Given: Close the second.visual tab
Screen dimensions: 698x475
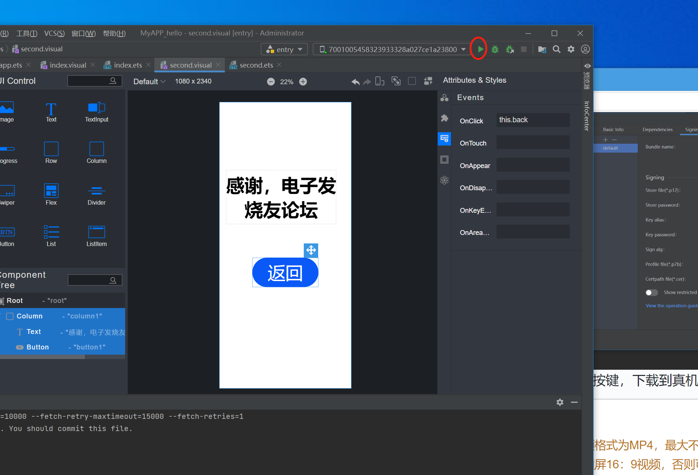Looking at the screenshot, I should point(218,65).
